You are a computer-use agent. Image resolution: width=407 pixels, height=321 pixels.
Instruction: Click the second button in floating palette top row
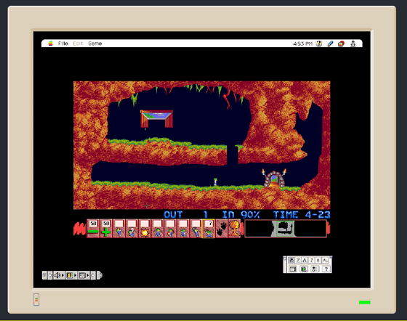click(x=298, y=260)
